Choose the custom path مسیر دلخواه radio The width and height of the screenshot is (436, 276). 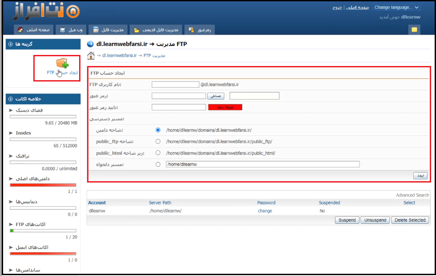tap(158, 164)
